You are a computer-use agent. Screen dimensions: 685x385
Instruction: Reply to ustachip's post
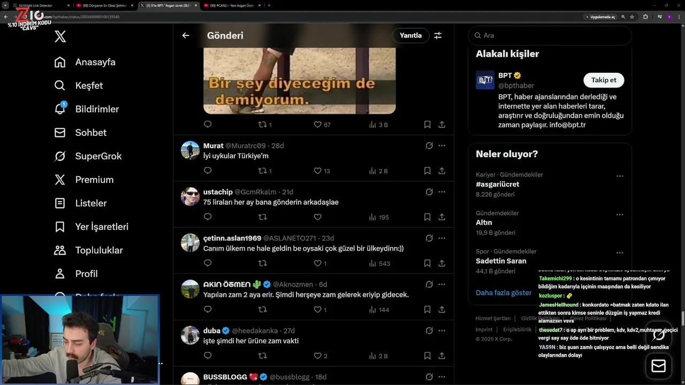tap(208, 217)
